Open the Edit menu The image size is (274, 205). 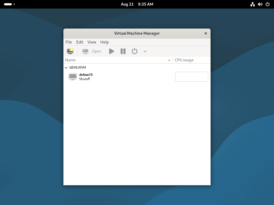tap(79, 42)
